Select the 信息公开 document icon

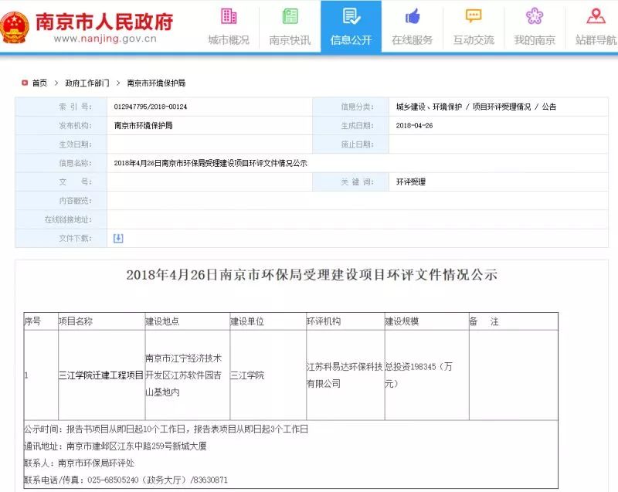click(351, 16)
